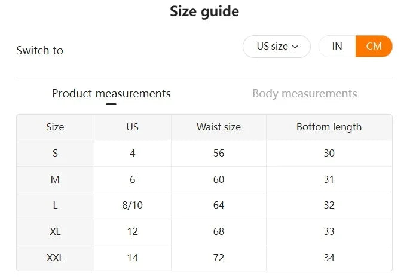416x278 pixels.
Task: Select the L size row label
Action: (55, 205)
